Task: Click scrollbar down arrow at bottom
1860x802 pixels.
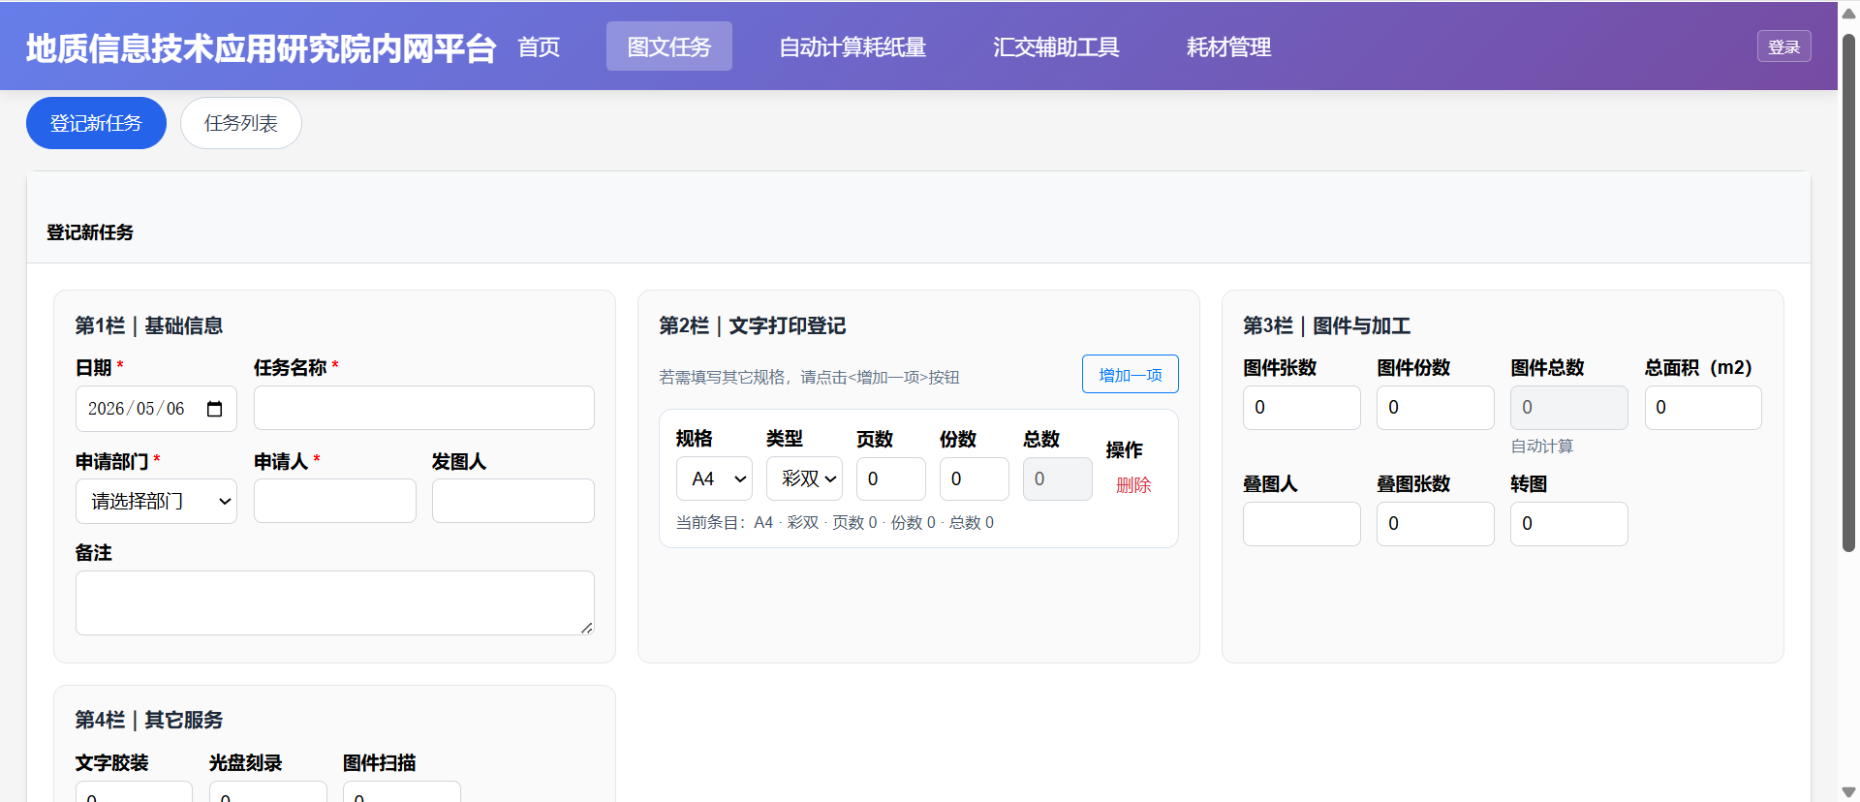Action: point(1848,791)
